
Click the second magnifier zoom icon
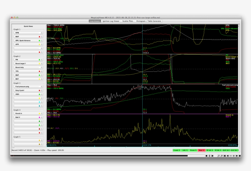222,156
